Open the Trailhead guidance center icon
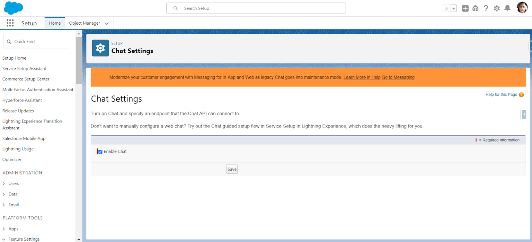The image size is (532, 242). coord(476,8)
